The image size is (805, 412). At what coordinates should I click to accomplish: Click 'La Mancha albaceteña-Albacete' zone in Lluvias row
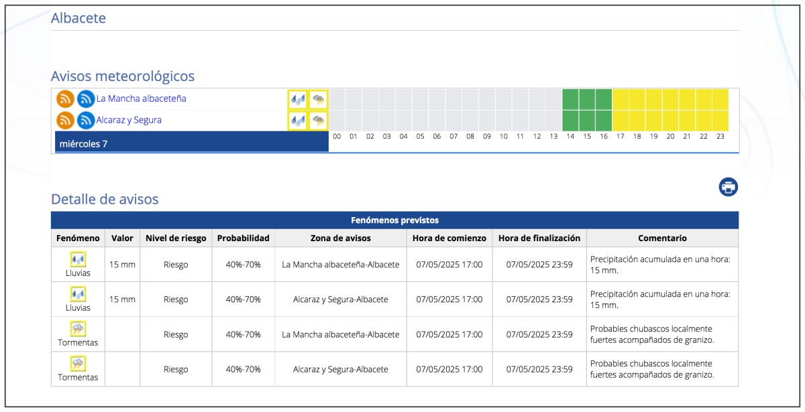[x=341, y=265]
